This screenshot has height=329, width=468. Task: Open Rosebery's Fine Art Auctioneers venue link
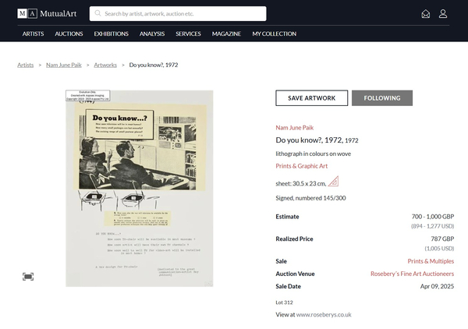click(412, 274)
